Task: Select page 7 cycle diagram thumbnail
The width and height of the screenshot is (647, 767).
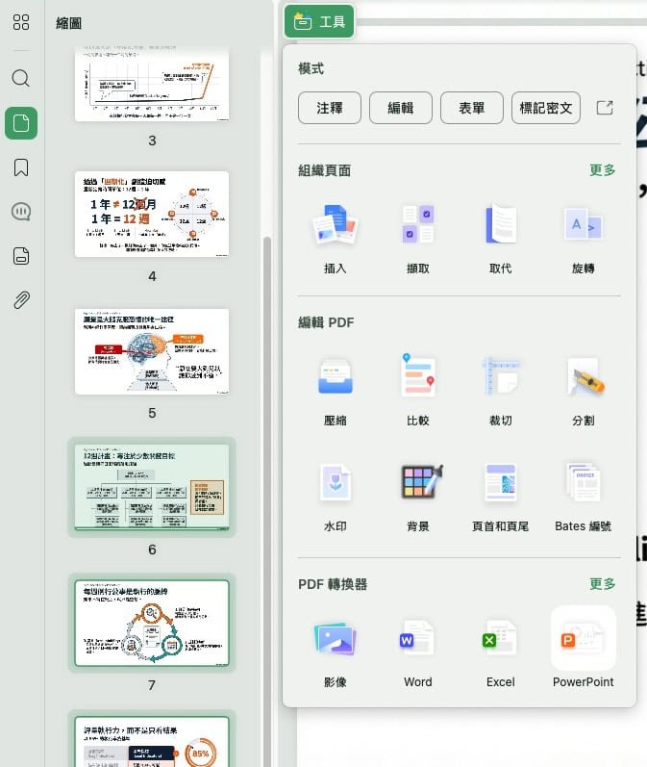Action: pos(152,624)
